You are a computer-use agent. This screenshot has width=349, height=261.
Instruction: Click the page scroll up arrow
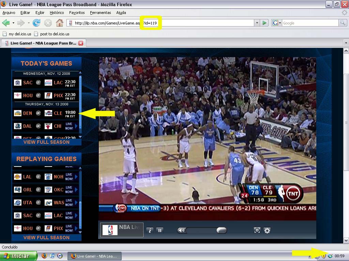pyautogui.click(x=346, y=51)
